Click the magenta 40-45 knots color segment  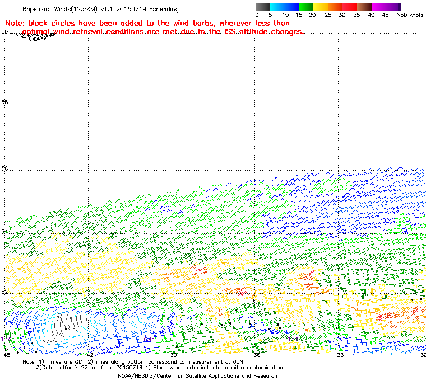tap(379, 7)
